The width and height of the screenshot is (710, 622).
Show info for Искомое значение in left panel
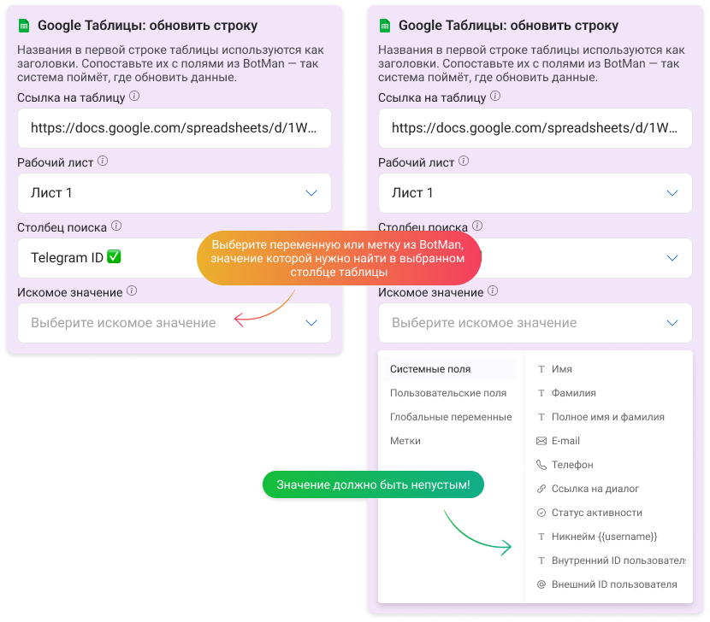tap(132, 290)
